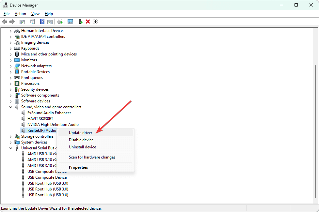This screenshot has height=212, width=319.
Task: Select the Print queues printer icon
Action: [x=17, y=78]
